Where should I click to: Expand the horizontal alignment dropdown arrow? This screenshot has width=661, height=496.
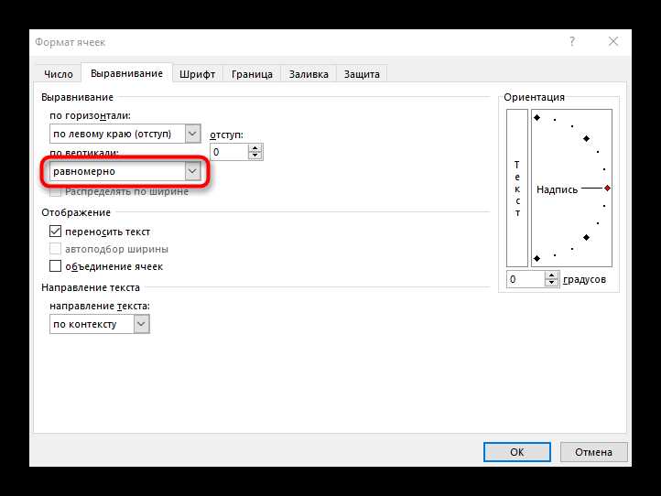click(x=192, y=134)
